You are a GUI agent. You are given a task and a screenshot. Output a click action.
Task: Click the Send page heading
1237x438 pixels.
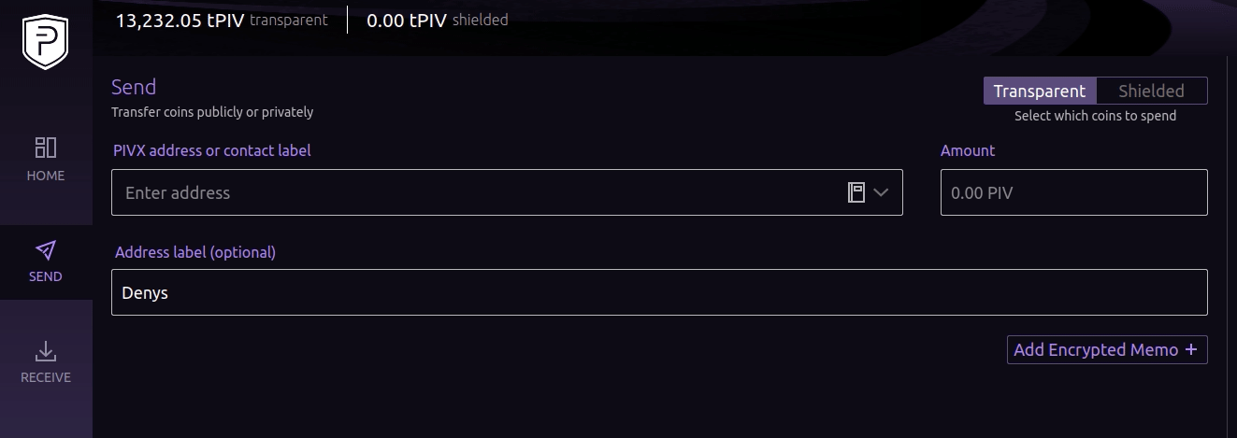pyautogui.click(x=134, y=87)
